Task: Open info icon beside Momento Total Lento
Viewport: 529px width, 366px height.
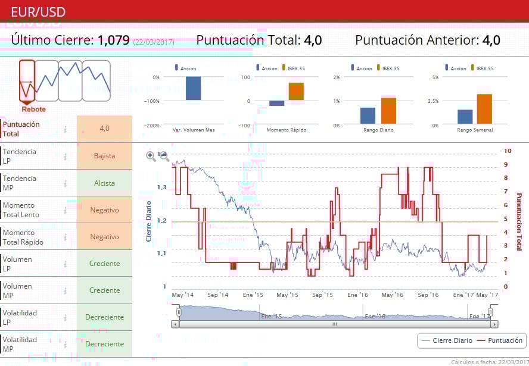Action: (66, 210)
